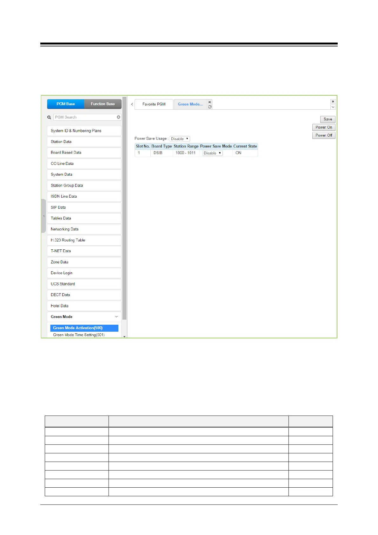Open Networking Data menu
The width and height of the screenshot is (378, 535).
click(84, 229)
